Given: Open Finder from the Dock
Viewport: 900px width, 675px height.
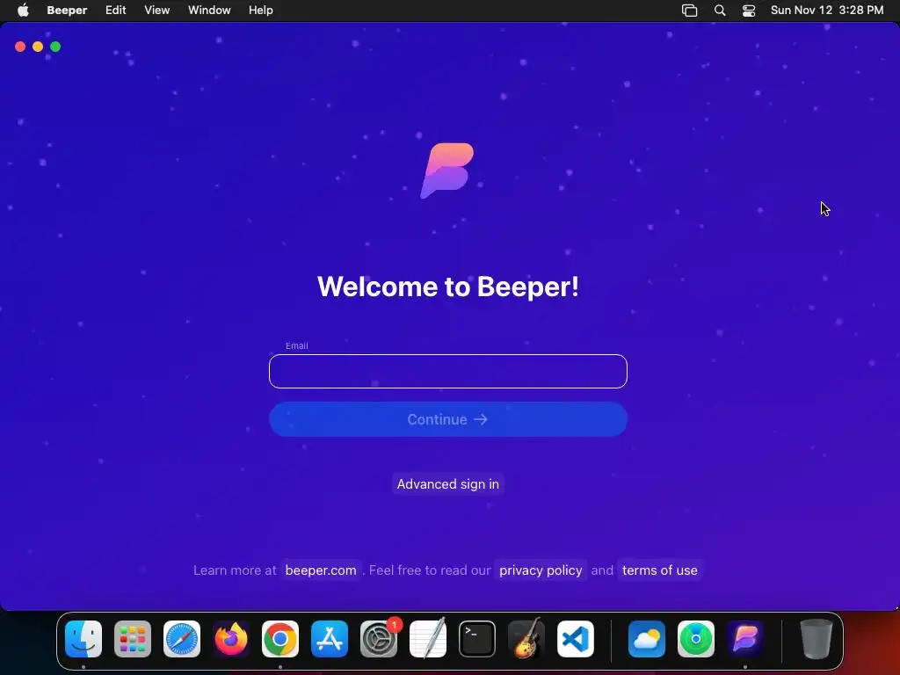Looking at the screenshot, I should coord(83,639).
